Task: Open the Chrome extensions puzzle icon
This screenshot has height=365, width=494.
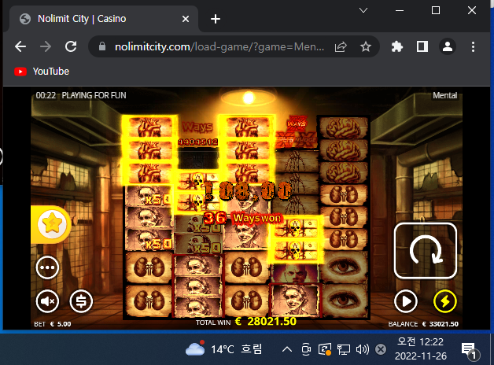Action: click(x=396, y=47)
